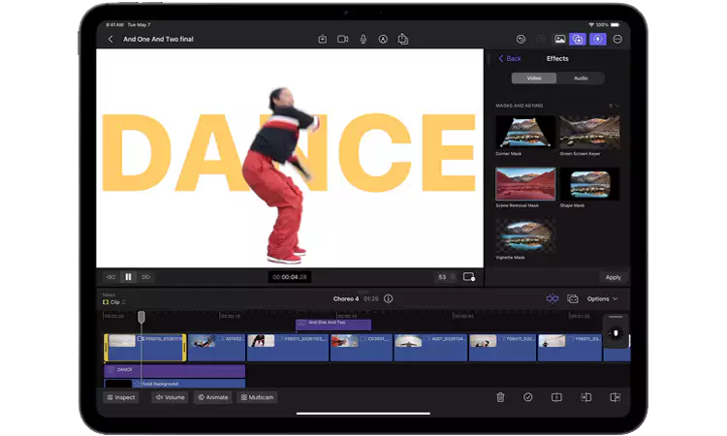Go back to projects with the back chevron
The image size is (727, 436).
pos(111,40)
